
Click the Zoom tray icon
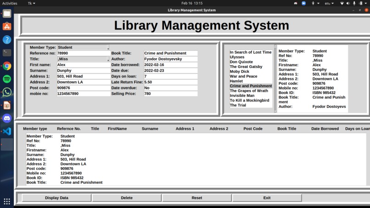point(304,3)
